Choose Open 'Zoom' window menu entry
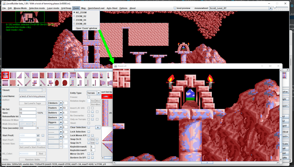Screen dimensions: 294x167 [x=86, y=28]
